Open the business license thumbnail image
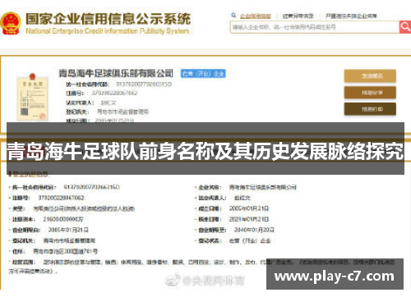411x297 pixels. (x=32, y=97)
